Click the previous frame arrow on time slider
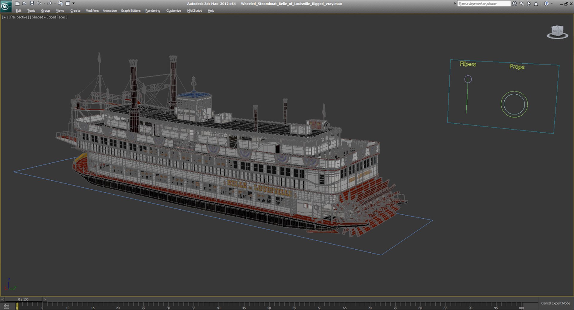 click(2, 299)
